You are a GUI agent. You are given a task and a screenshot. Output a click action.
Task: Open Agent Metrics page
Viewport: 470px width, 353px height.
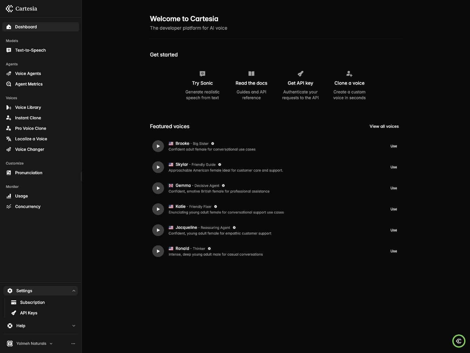(x=41, y=84)
